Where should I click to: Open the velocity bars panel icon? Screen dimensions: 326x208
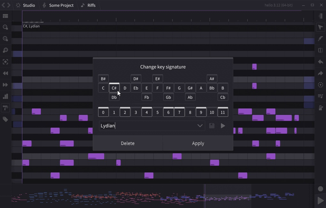tap(5, 96)
